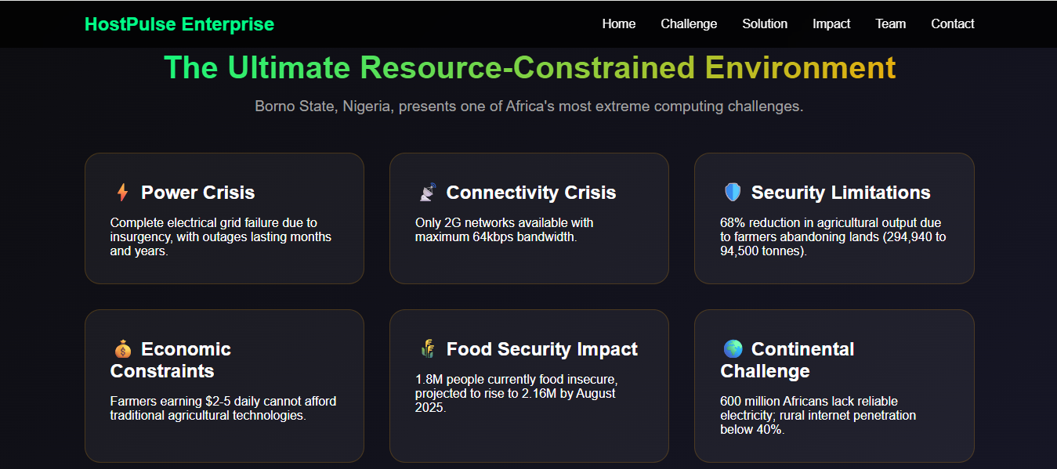Click the grain Food Security Impact icon
1057x469 pixels.
coord(427,349)
